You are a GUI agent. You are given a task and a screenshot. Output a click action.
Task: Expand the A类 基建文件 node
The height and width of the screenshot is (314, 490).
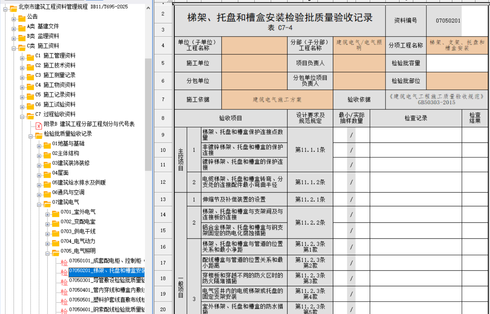pyautogui.click(x=14, y=29)
